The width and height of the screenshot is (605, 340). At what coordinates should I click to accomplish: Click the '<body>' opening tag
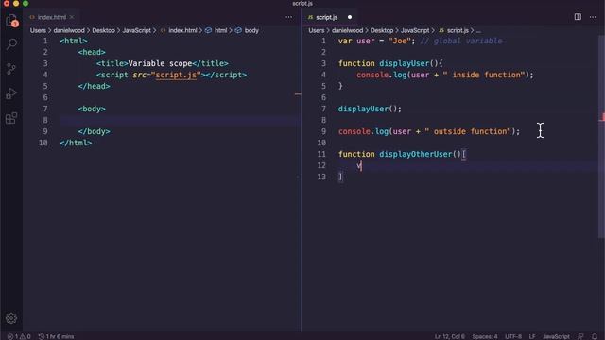92,109
